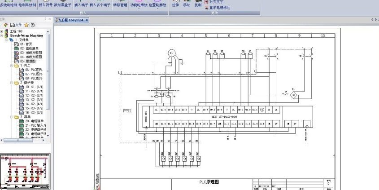Open the first side panel tab icon
Screen dimensions: 379x190
click(x=6, y=25)
